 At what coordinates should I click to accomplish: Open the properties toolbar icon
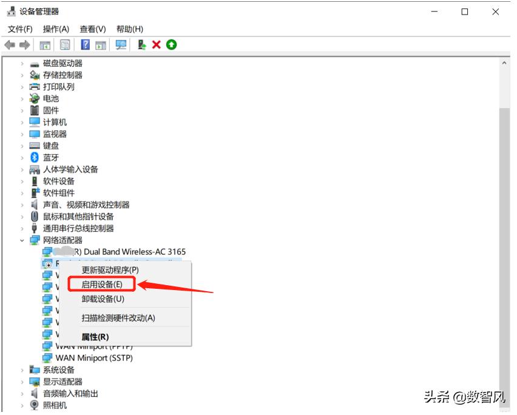(63, 44)
